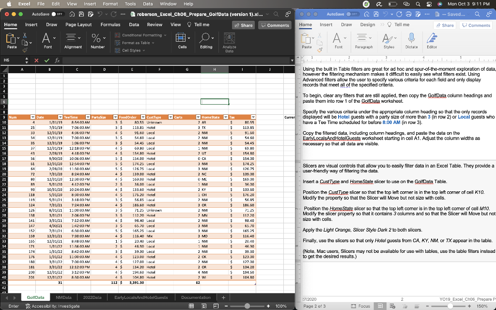Click Excel zoom in plus button
Viewport: 496px width, 310px height.
(x=268, y=306)
